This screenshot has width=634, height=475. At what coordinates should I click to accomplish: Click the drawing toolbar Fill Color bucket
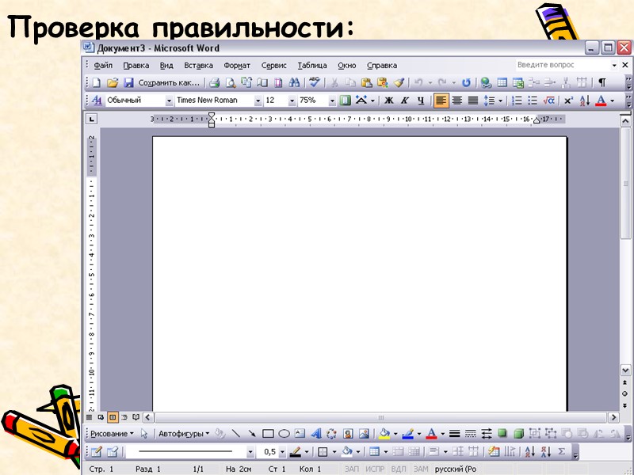click(384, 434)
